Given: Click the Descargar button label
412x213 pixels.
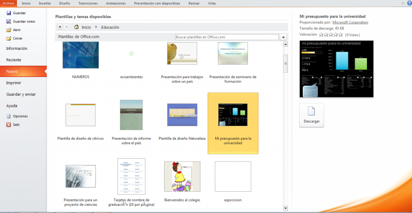Looking at the screenshot, I should tap(312, 121).
